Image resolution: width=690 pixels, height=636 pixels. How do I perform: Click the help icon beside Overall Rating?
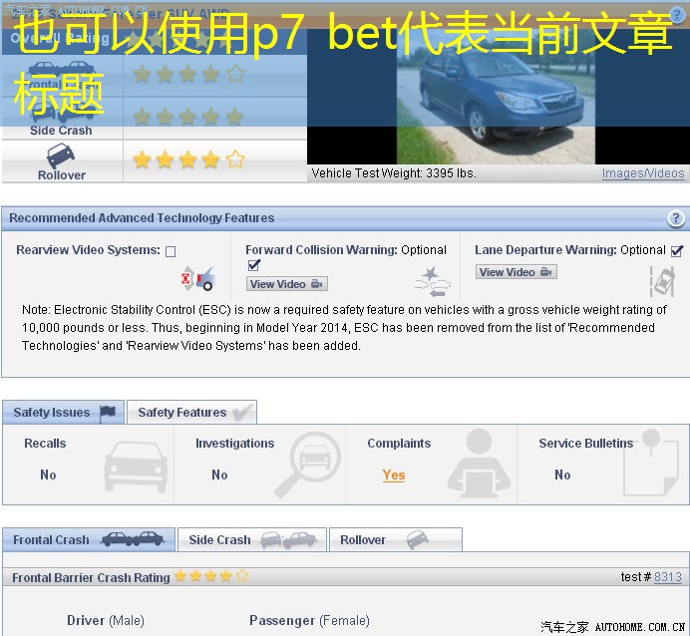677,15
